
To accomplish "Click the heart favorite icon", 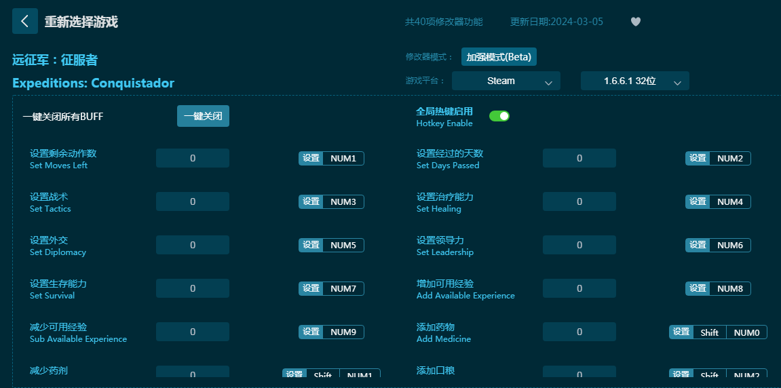I will 635,22.
